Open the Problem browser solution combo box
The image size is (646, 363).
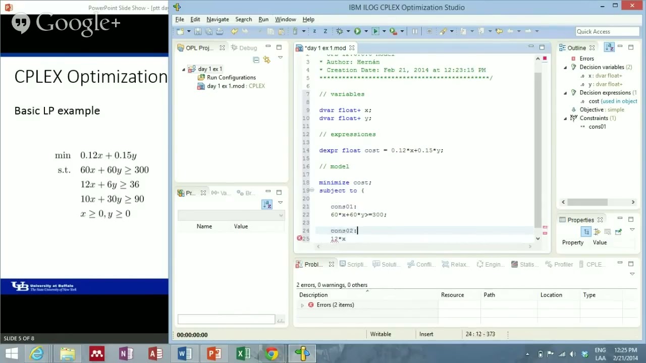coord(231,216)
